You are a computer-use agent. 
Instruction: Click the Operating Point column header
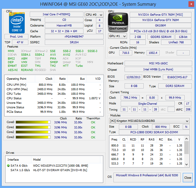(20, 79)
